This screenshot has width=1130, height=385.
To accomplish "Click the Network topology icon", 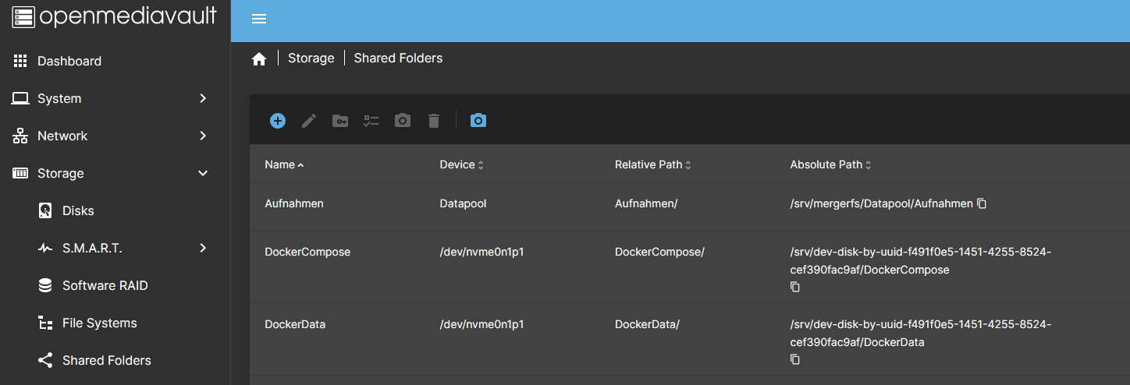I will pos(20,136).
